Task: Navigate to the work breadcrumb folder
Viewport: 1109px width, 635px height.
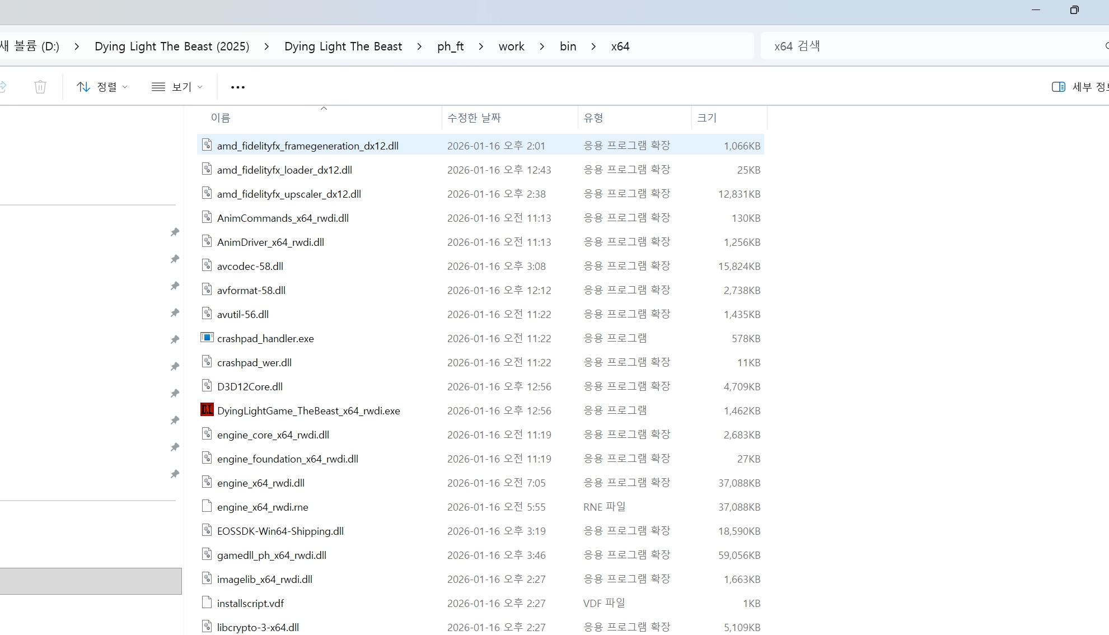Action: 512,46
